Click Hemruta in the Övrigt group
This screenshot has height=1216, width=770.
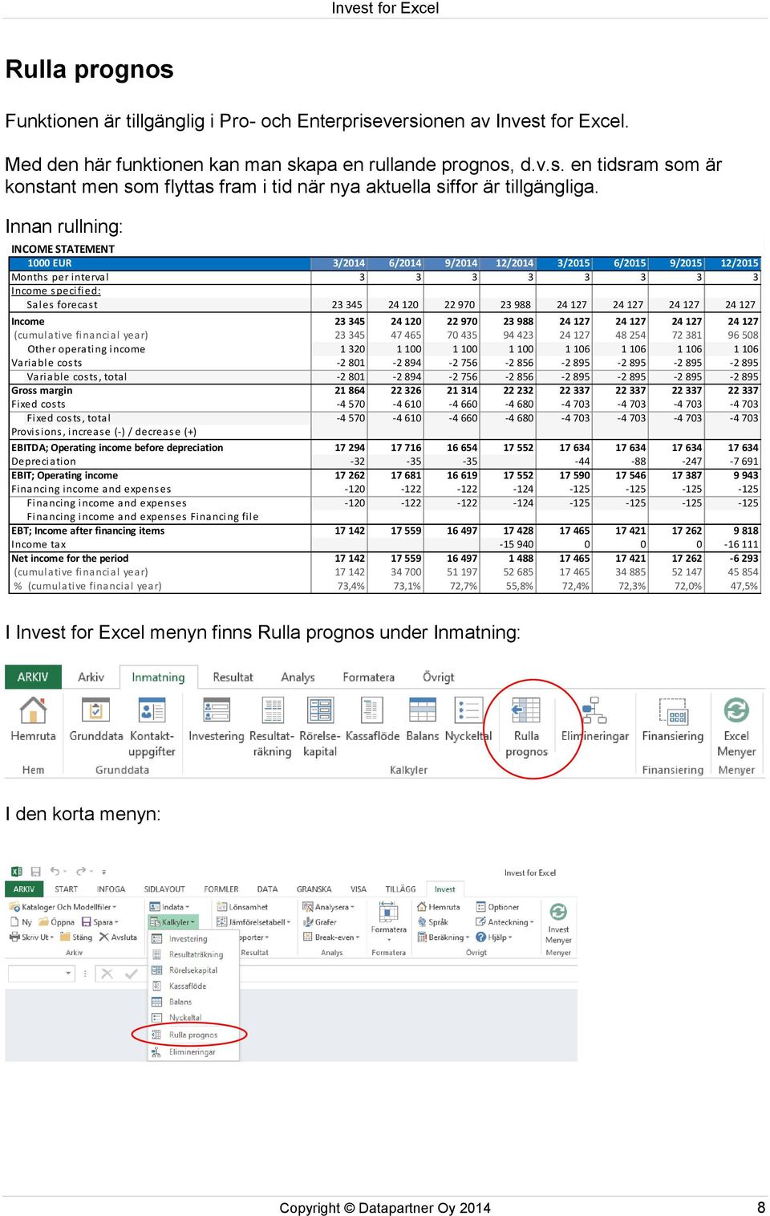[x=438, y=907]
